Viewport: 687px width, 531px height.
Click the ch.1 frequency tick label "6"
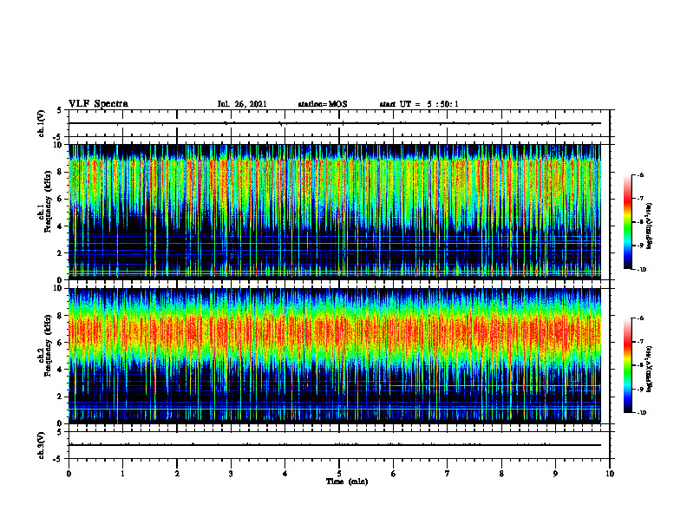(61, 200)
